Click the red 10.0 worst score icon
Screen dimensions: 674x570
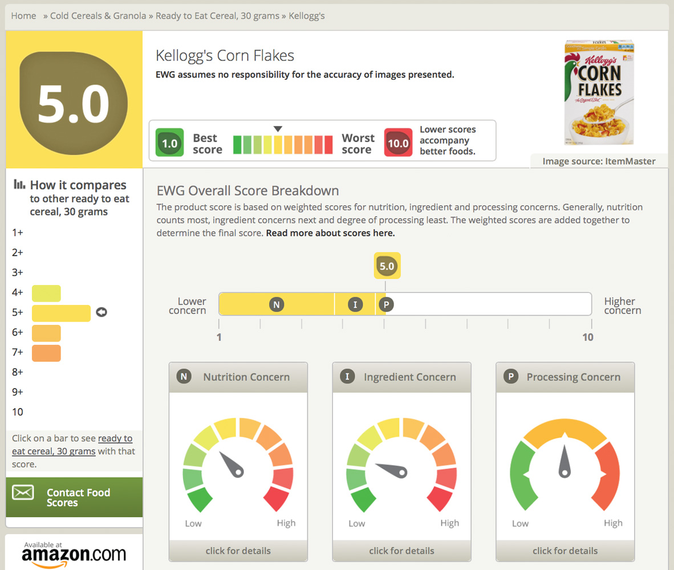tap(398, 142)
